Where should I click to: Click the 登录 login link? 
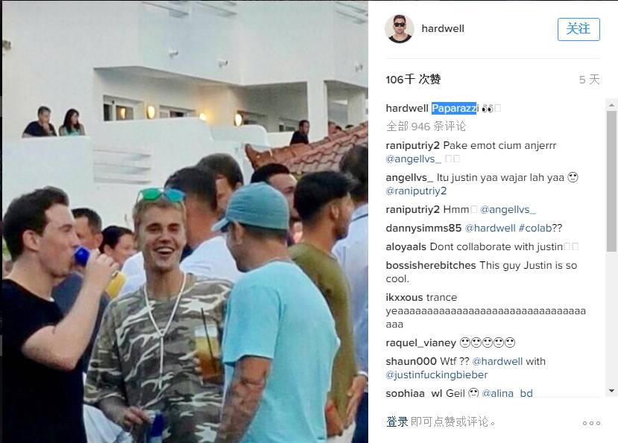397,421
